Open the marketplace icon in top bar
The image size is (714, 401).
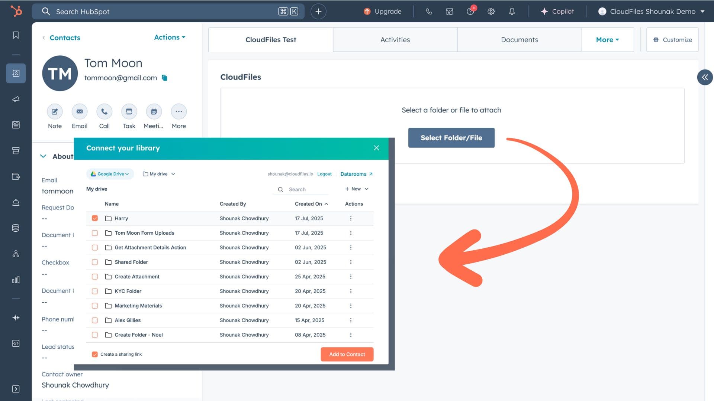[x=449, y=12]
